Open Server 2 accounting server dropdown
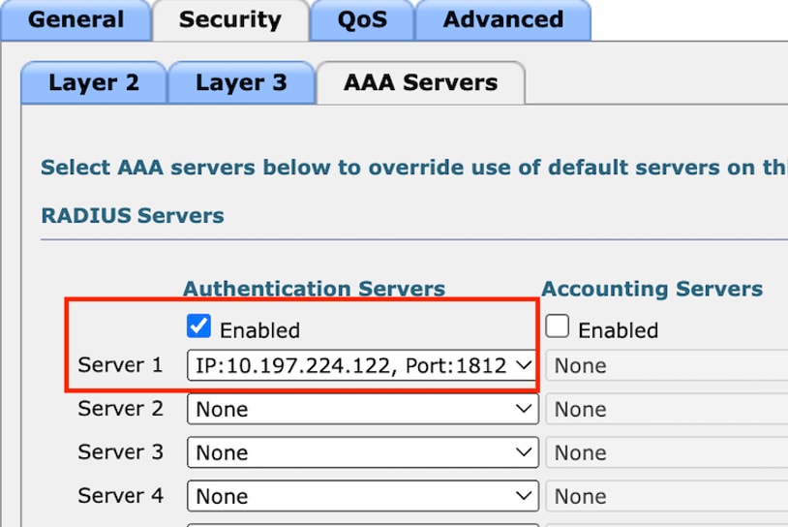This screenshot has height=527, width=788. (x=667, y=409)
